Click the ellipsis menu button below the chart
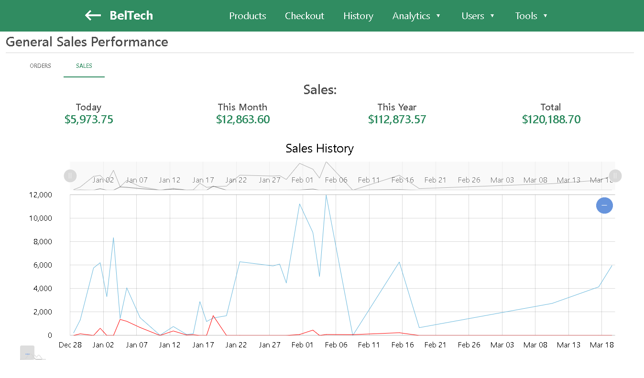The height and width of the screenshot is (378, 644). tap(27, 353)
